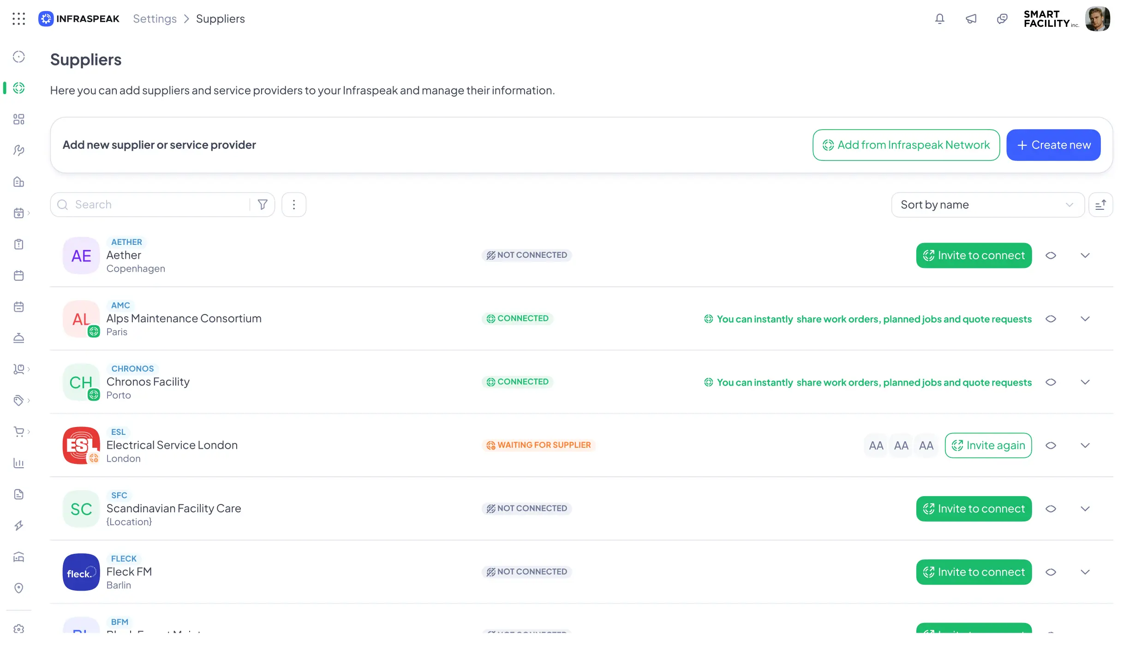Click CONNECTED badge on Chronos Facility row

pyautogui.click(x=518, y=382)
